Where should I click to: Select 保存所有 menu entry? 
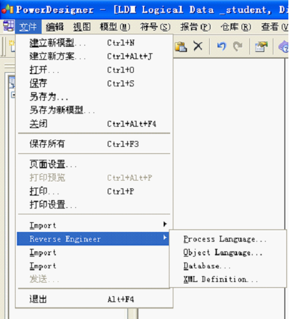(x=94, y=144)
